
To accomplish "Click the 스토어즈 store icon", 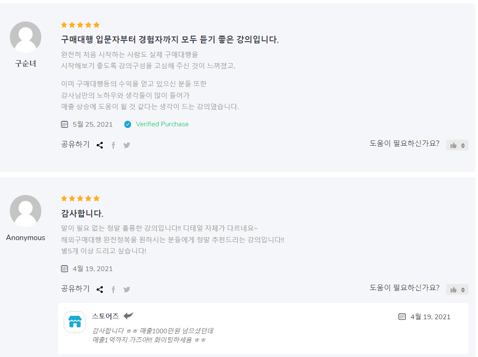I will (75, 322).
